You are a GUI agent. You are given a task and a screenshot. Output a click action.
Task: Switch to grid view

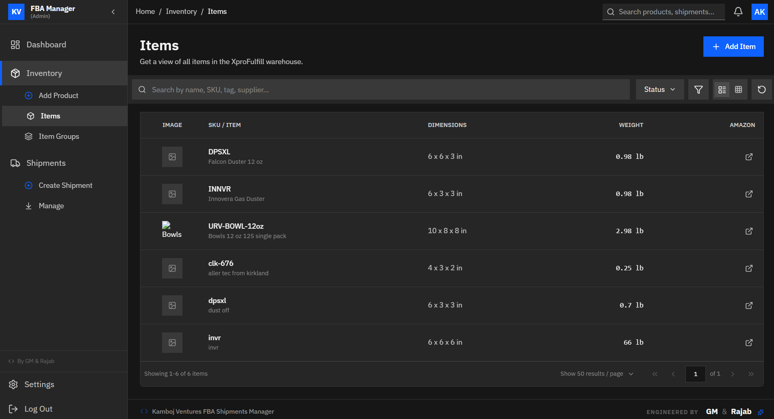738,89
